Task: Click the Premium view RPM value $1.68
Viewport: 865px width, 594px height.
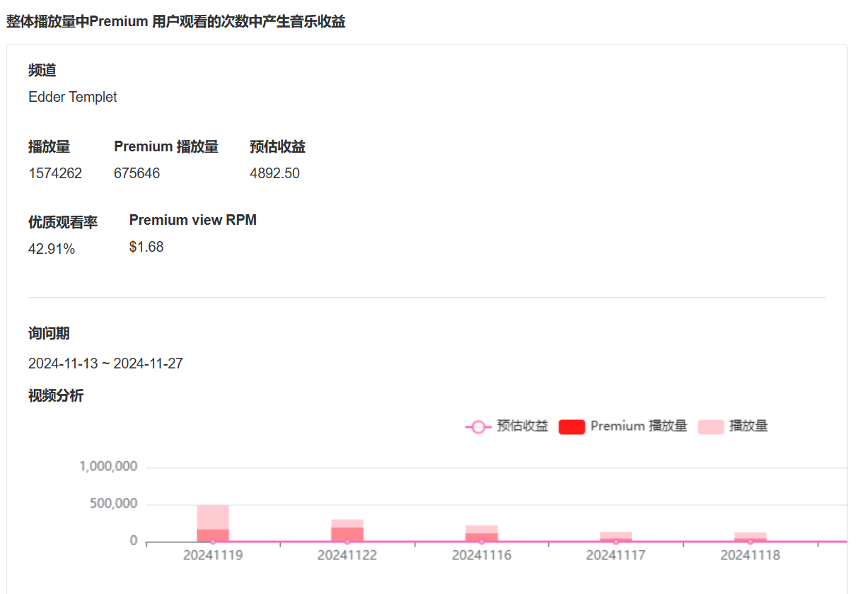Action: [146, 247]
